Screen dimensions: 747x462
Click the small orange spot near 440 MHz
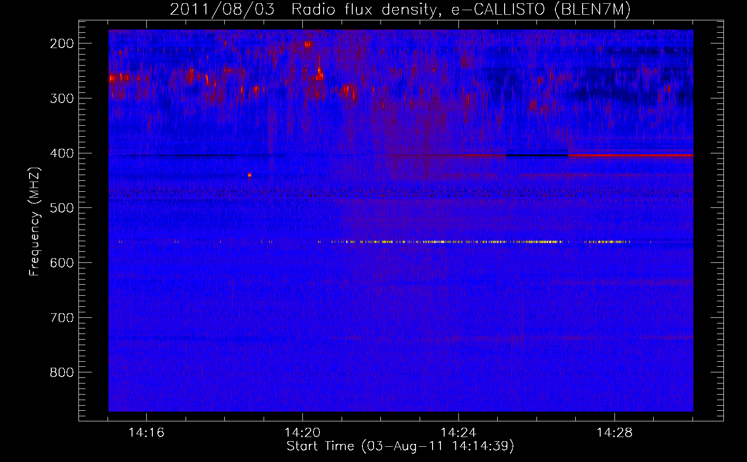click(x=249, y=175)
